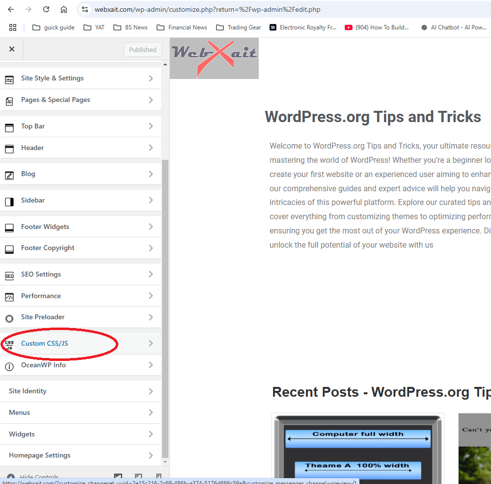Expand the Footer Widgets chevron

151,227
